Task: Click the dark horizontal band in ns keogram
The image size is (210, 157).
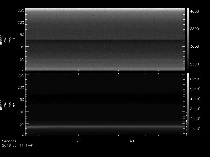Action: (x=105, y=40)
